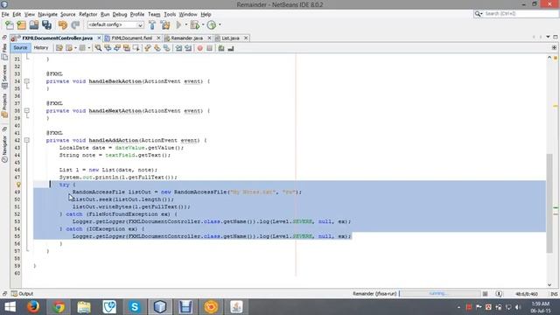This screenshot has height=315, width=560.
Task: Click the New Project toolbar icon
Action: [x=21, y=25]
